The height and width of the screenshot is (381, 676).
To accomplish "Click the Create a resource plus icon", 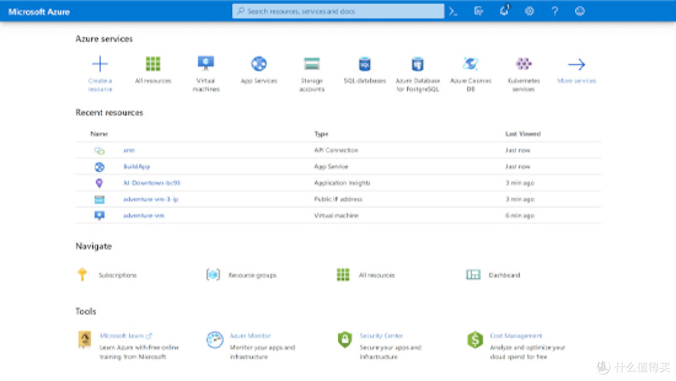I will click(100, 64).
